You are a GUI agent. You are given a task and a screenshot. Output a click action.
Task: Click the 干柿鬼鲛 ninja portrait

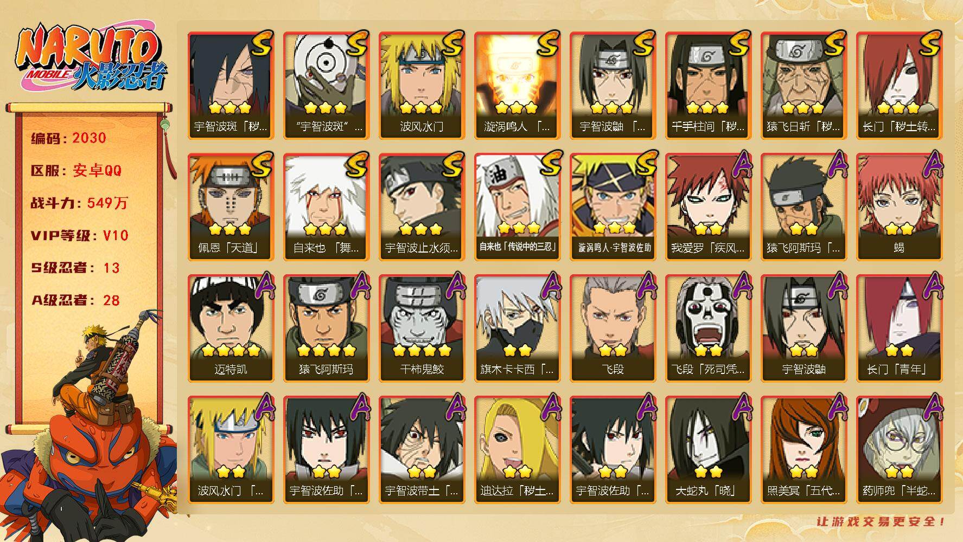click(422, 328)
